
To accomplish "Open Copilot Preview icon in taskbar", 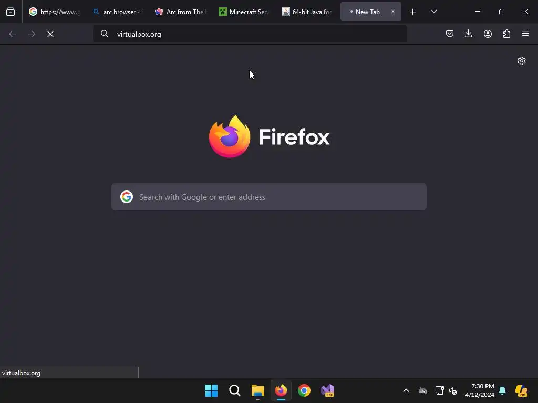I will pyautogui.click(x=522, y=390).
